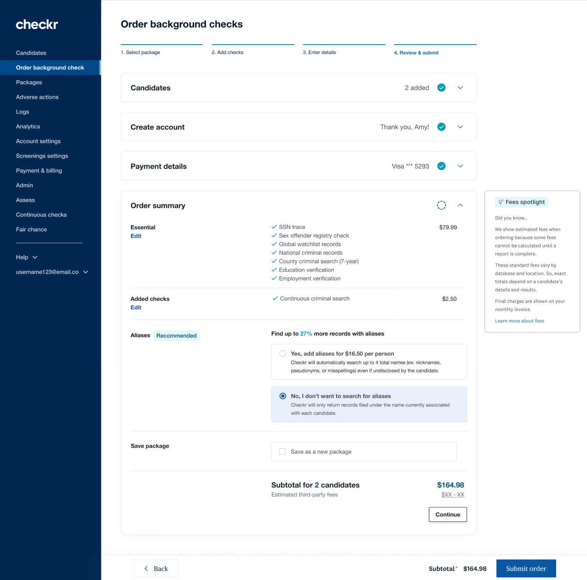Click '2 added' candidates status text
587x580 pixels.
417,88
